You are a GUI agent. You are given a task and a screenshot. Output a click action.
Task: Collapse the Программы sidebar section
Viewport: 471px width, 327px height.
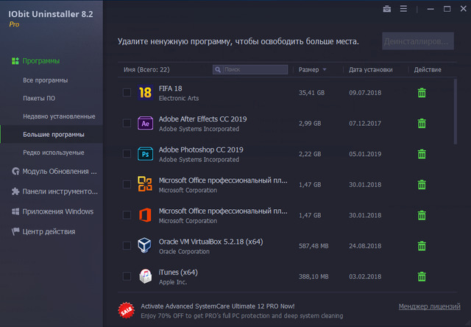pyautogui.click(x=41, y=61)
